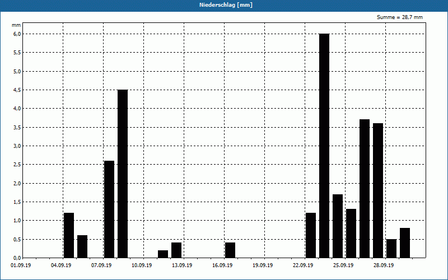
Task: Click the 1,5 y-axis label
Action: click(17, 202)
